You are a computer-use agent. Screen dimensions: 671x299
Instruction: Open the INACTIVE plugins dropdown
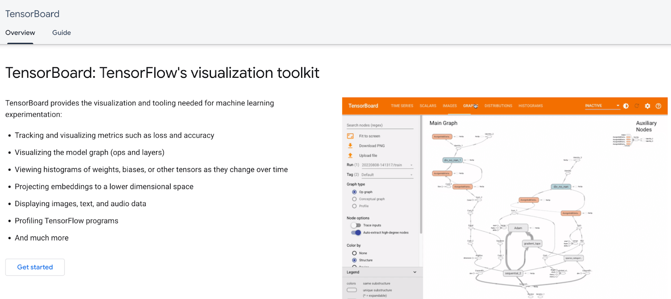602,106
